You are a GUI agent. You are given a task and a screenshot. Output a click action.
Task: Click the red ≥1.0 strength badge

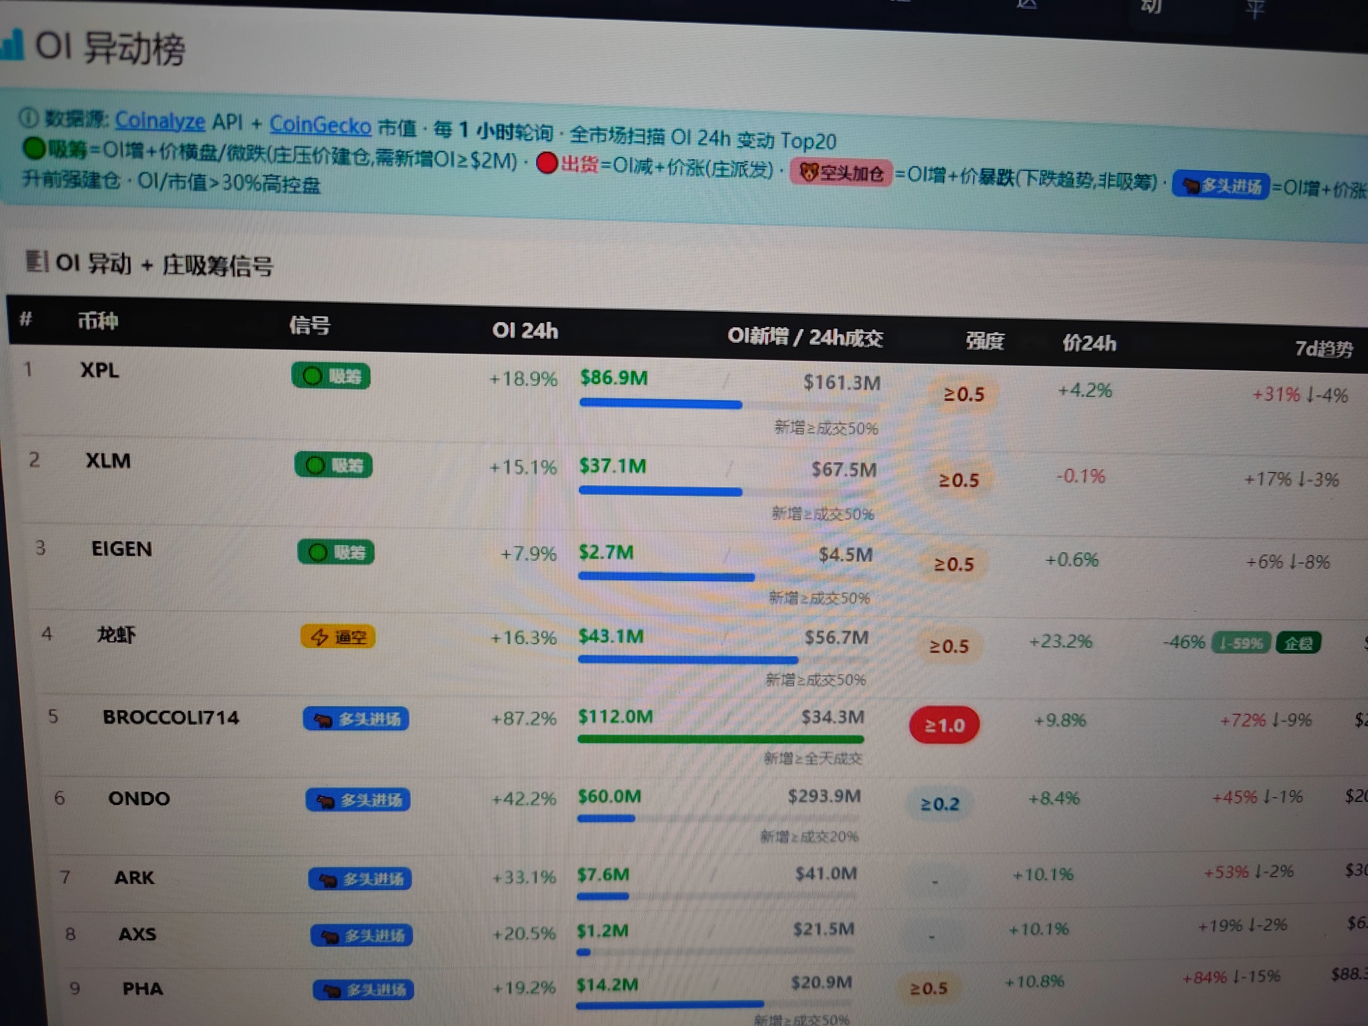[x=945, y=725]
